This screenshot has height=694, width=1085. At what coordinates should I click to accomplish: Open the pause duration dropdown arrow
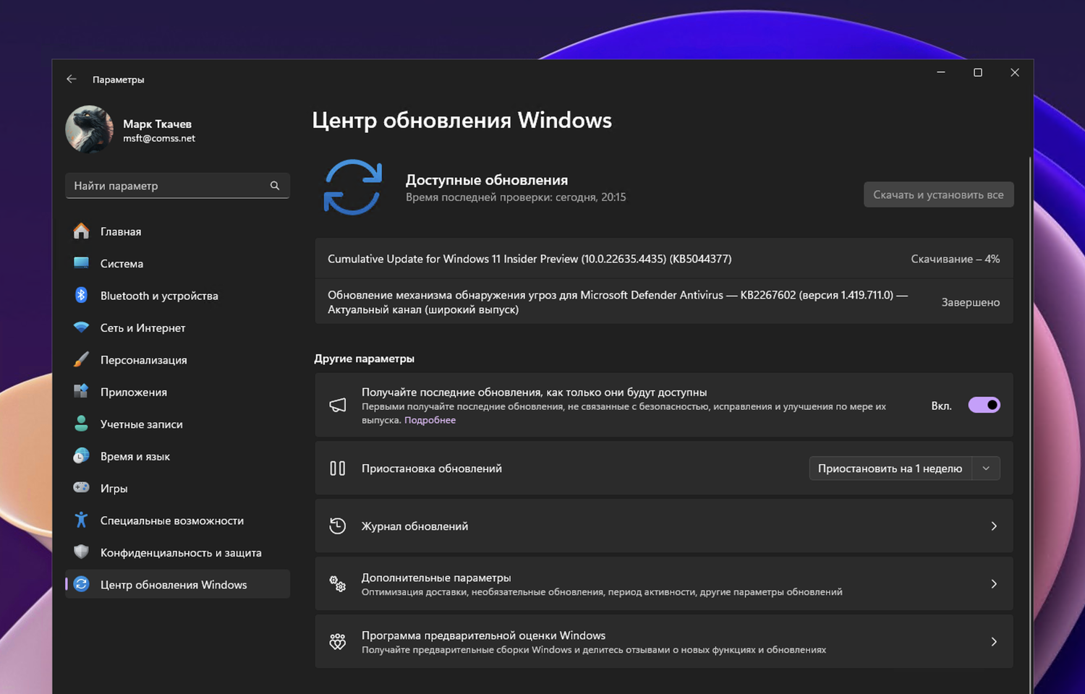[x=986, y=468]
